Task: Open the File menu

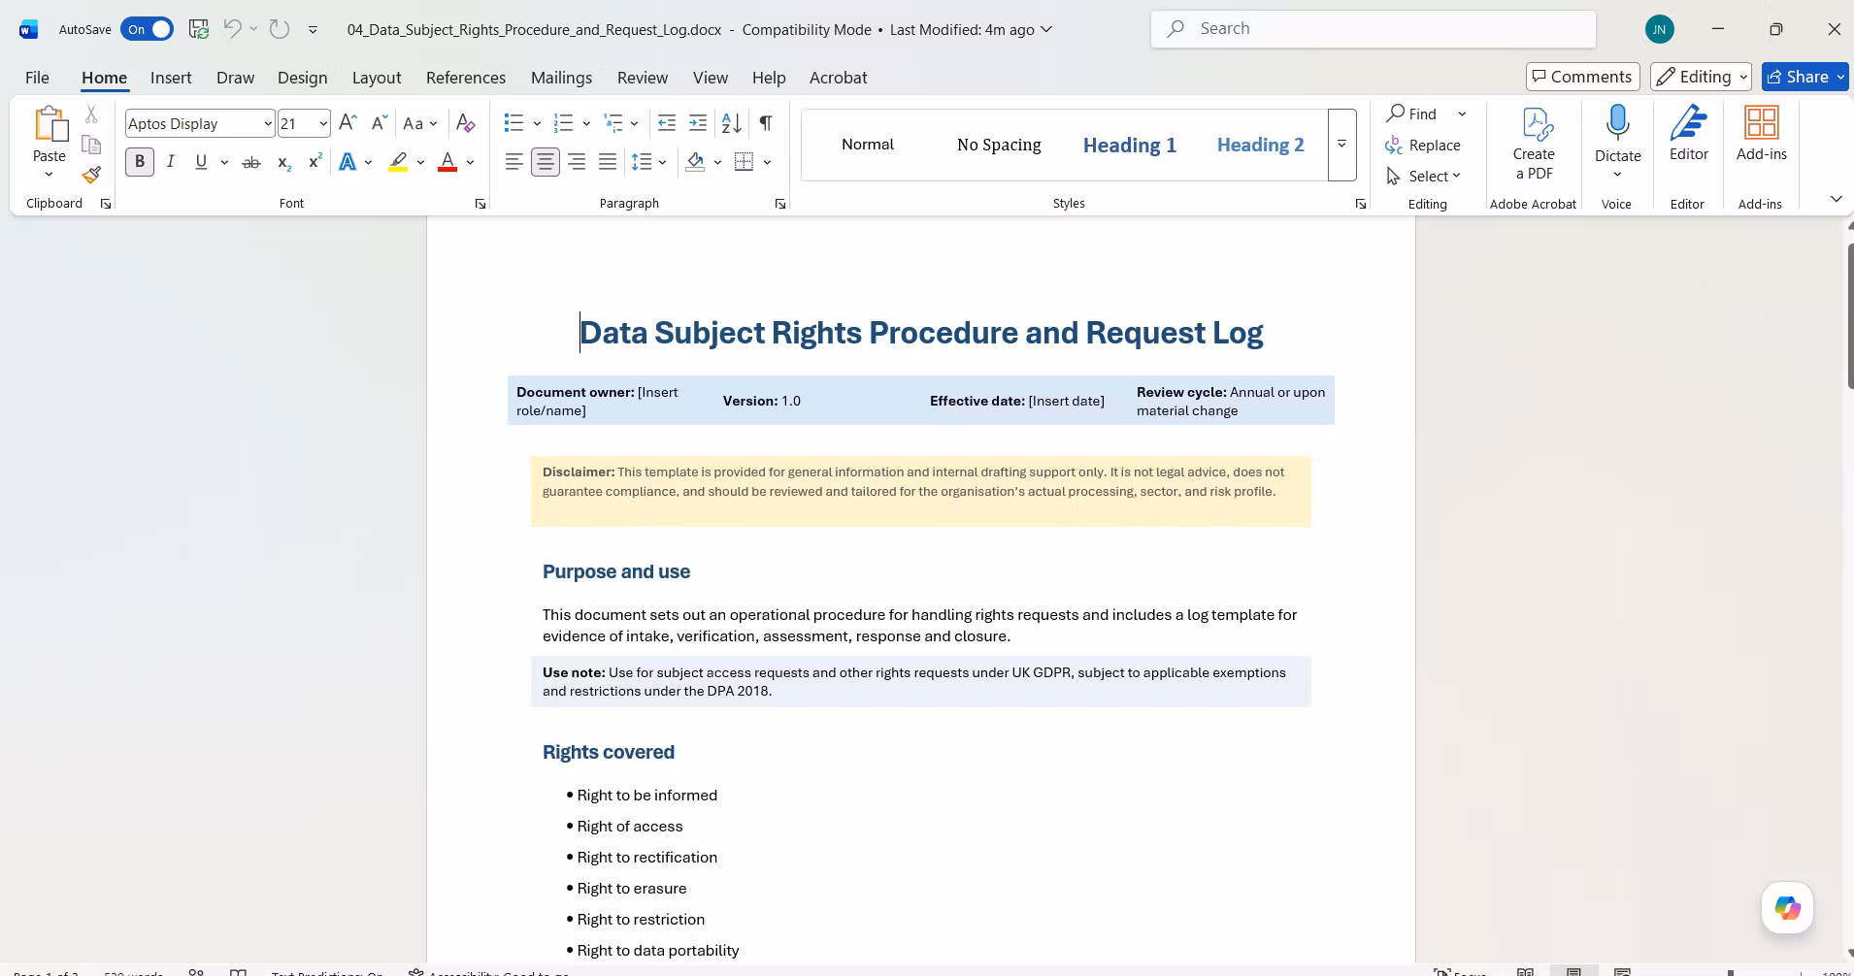Action: click(x=37, y=78)
